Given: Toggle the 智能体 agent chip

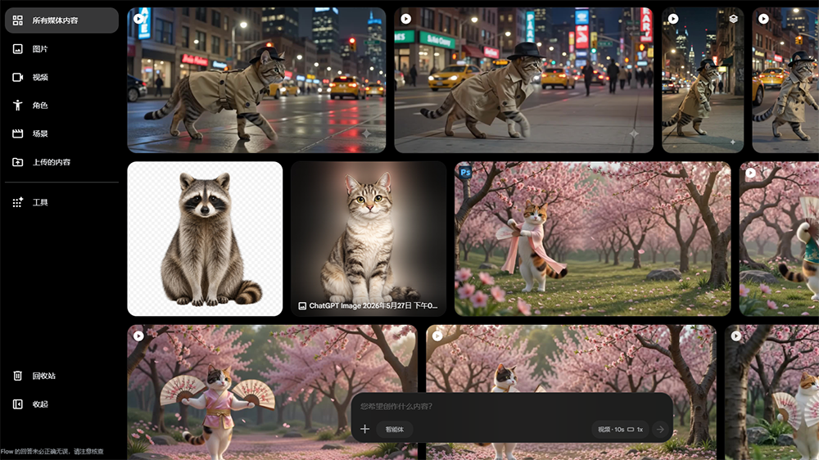Looking at the screenshot, I should (395, 429).
